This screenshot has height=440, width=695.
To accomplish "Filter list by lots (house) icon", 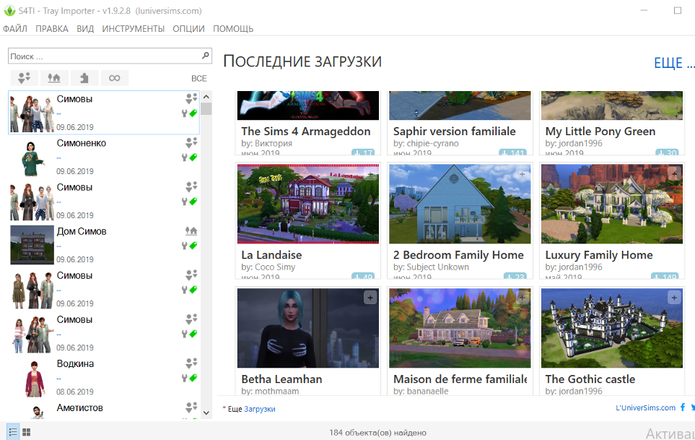I will pyautogui.click(x=54, y=78).
